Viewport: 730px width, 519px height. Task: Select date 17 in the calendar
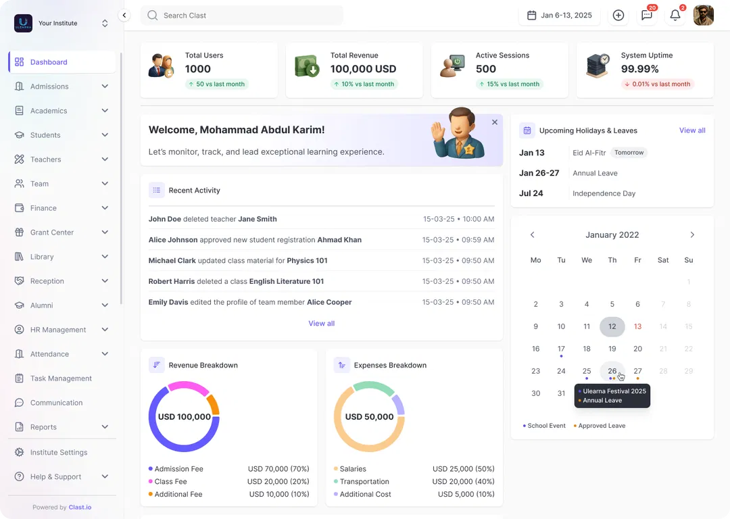tap(561, 349)
